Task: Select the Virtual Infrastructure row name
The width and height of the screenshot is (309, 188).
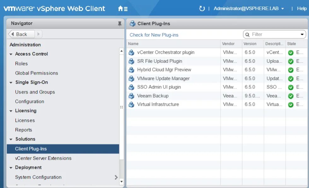Action: (158, 104)
